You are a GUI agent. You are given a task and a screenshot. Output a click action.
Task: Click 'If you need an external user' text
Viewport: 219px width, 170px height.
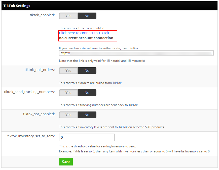(99, 48)
